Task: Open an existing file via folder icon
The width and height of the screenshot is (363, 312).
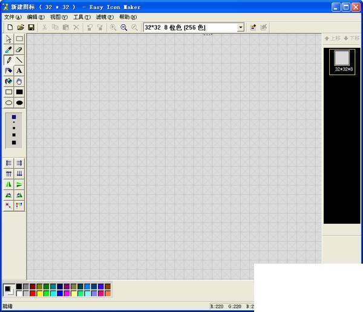Action: [21, 27]
